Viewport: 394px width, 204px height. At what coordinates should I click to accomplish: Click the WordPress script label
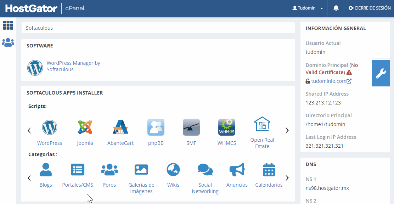[50, 143]
